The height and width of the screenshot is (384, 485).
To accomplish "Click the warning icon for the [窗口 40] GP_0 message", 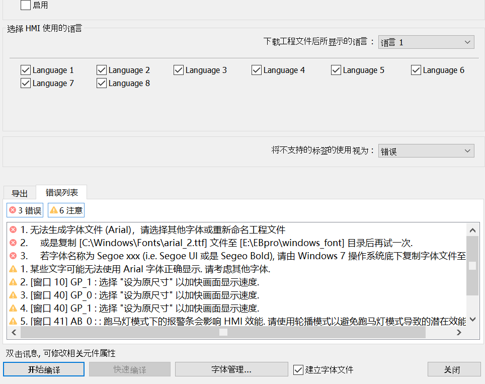I will click(x=13, y=295).
